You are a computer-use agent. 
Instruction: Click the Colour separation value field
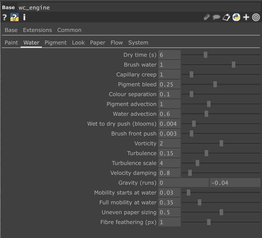169,94
